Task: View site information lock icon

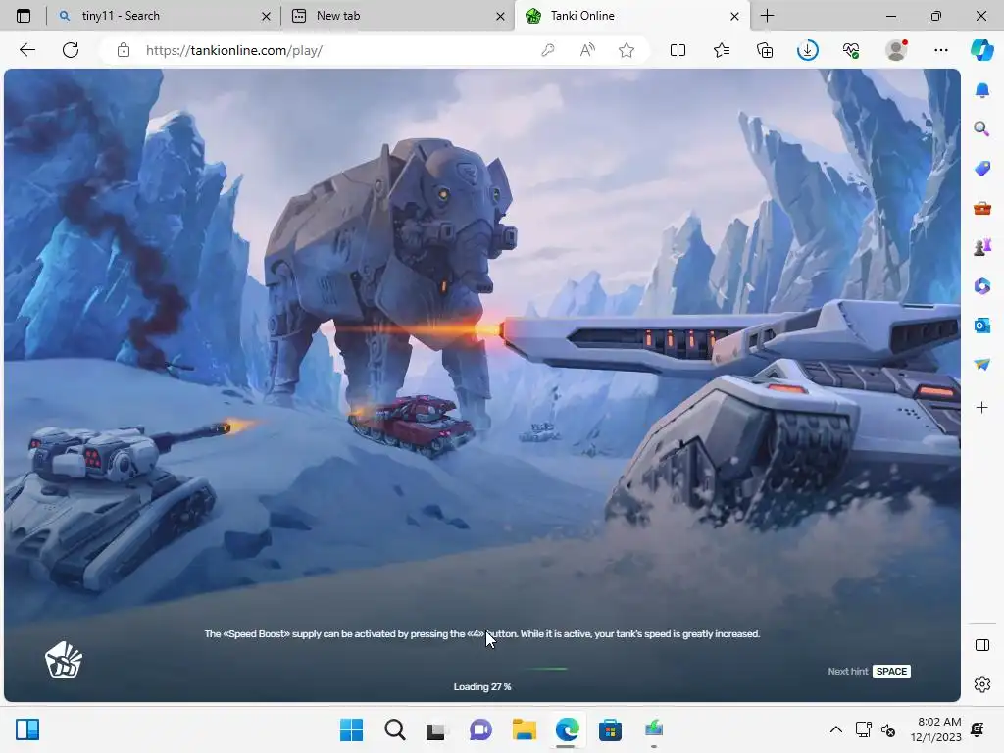Action: 124,50
